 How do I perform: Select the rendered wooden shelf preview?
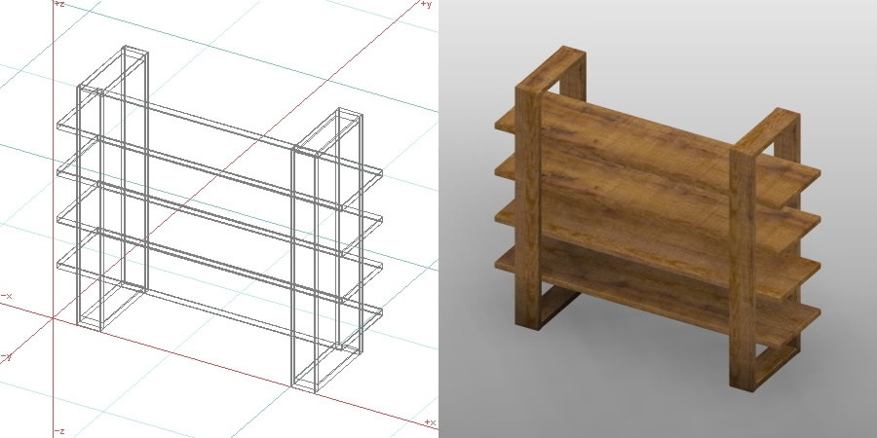[x=657, y=218]
